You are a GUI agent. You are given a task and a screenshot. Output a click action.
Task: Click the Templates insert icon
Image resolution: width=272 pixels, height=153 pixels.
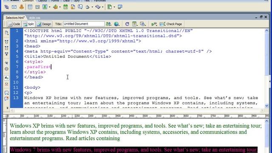pos(110,7)
